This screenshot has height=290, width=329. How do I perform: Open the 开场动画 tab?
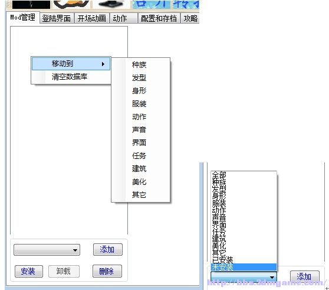tap(92, 18)
